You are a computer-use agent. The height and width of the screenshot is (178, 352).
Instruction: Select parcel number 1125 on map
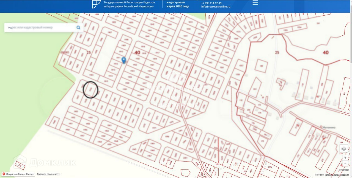click(x=288, y=176)
